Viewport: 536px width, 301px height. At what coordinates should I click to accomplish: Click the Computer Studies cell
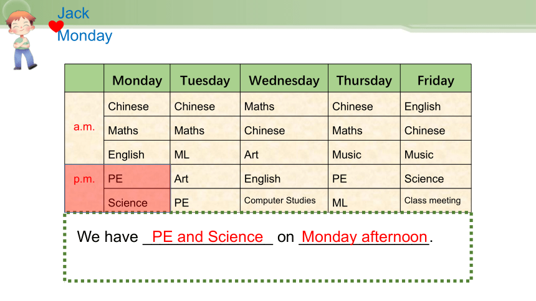[x=284, y=200]
